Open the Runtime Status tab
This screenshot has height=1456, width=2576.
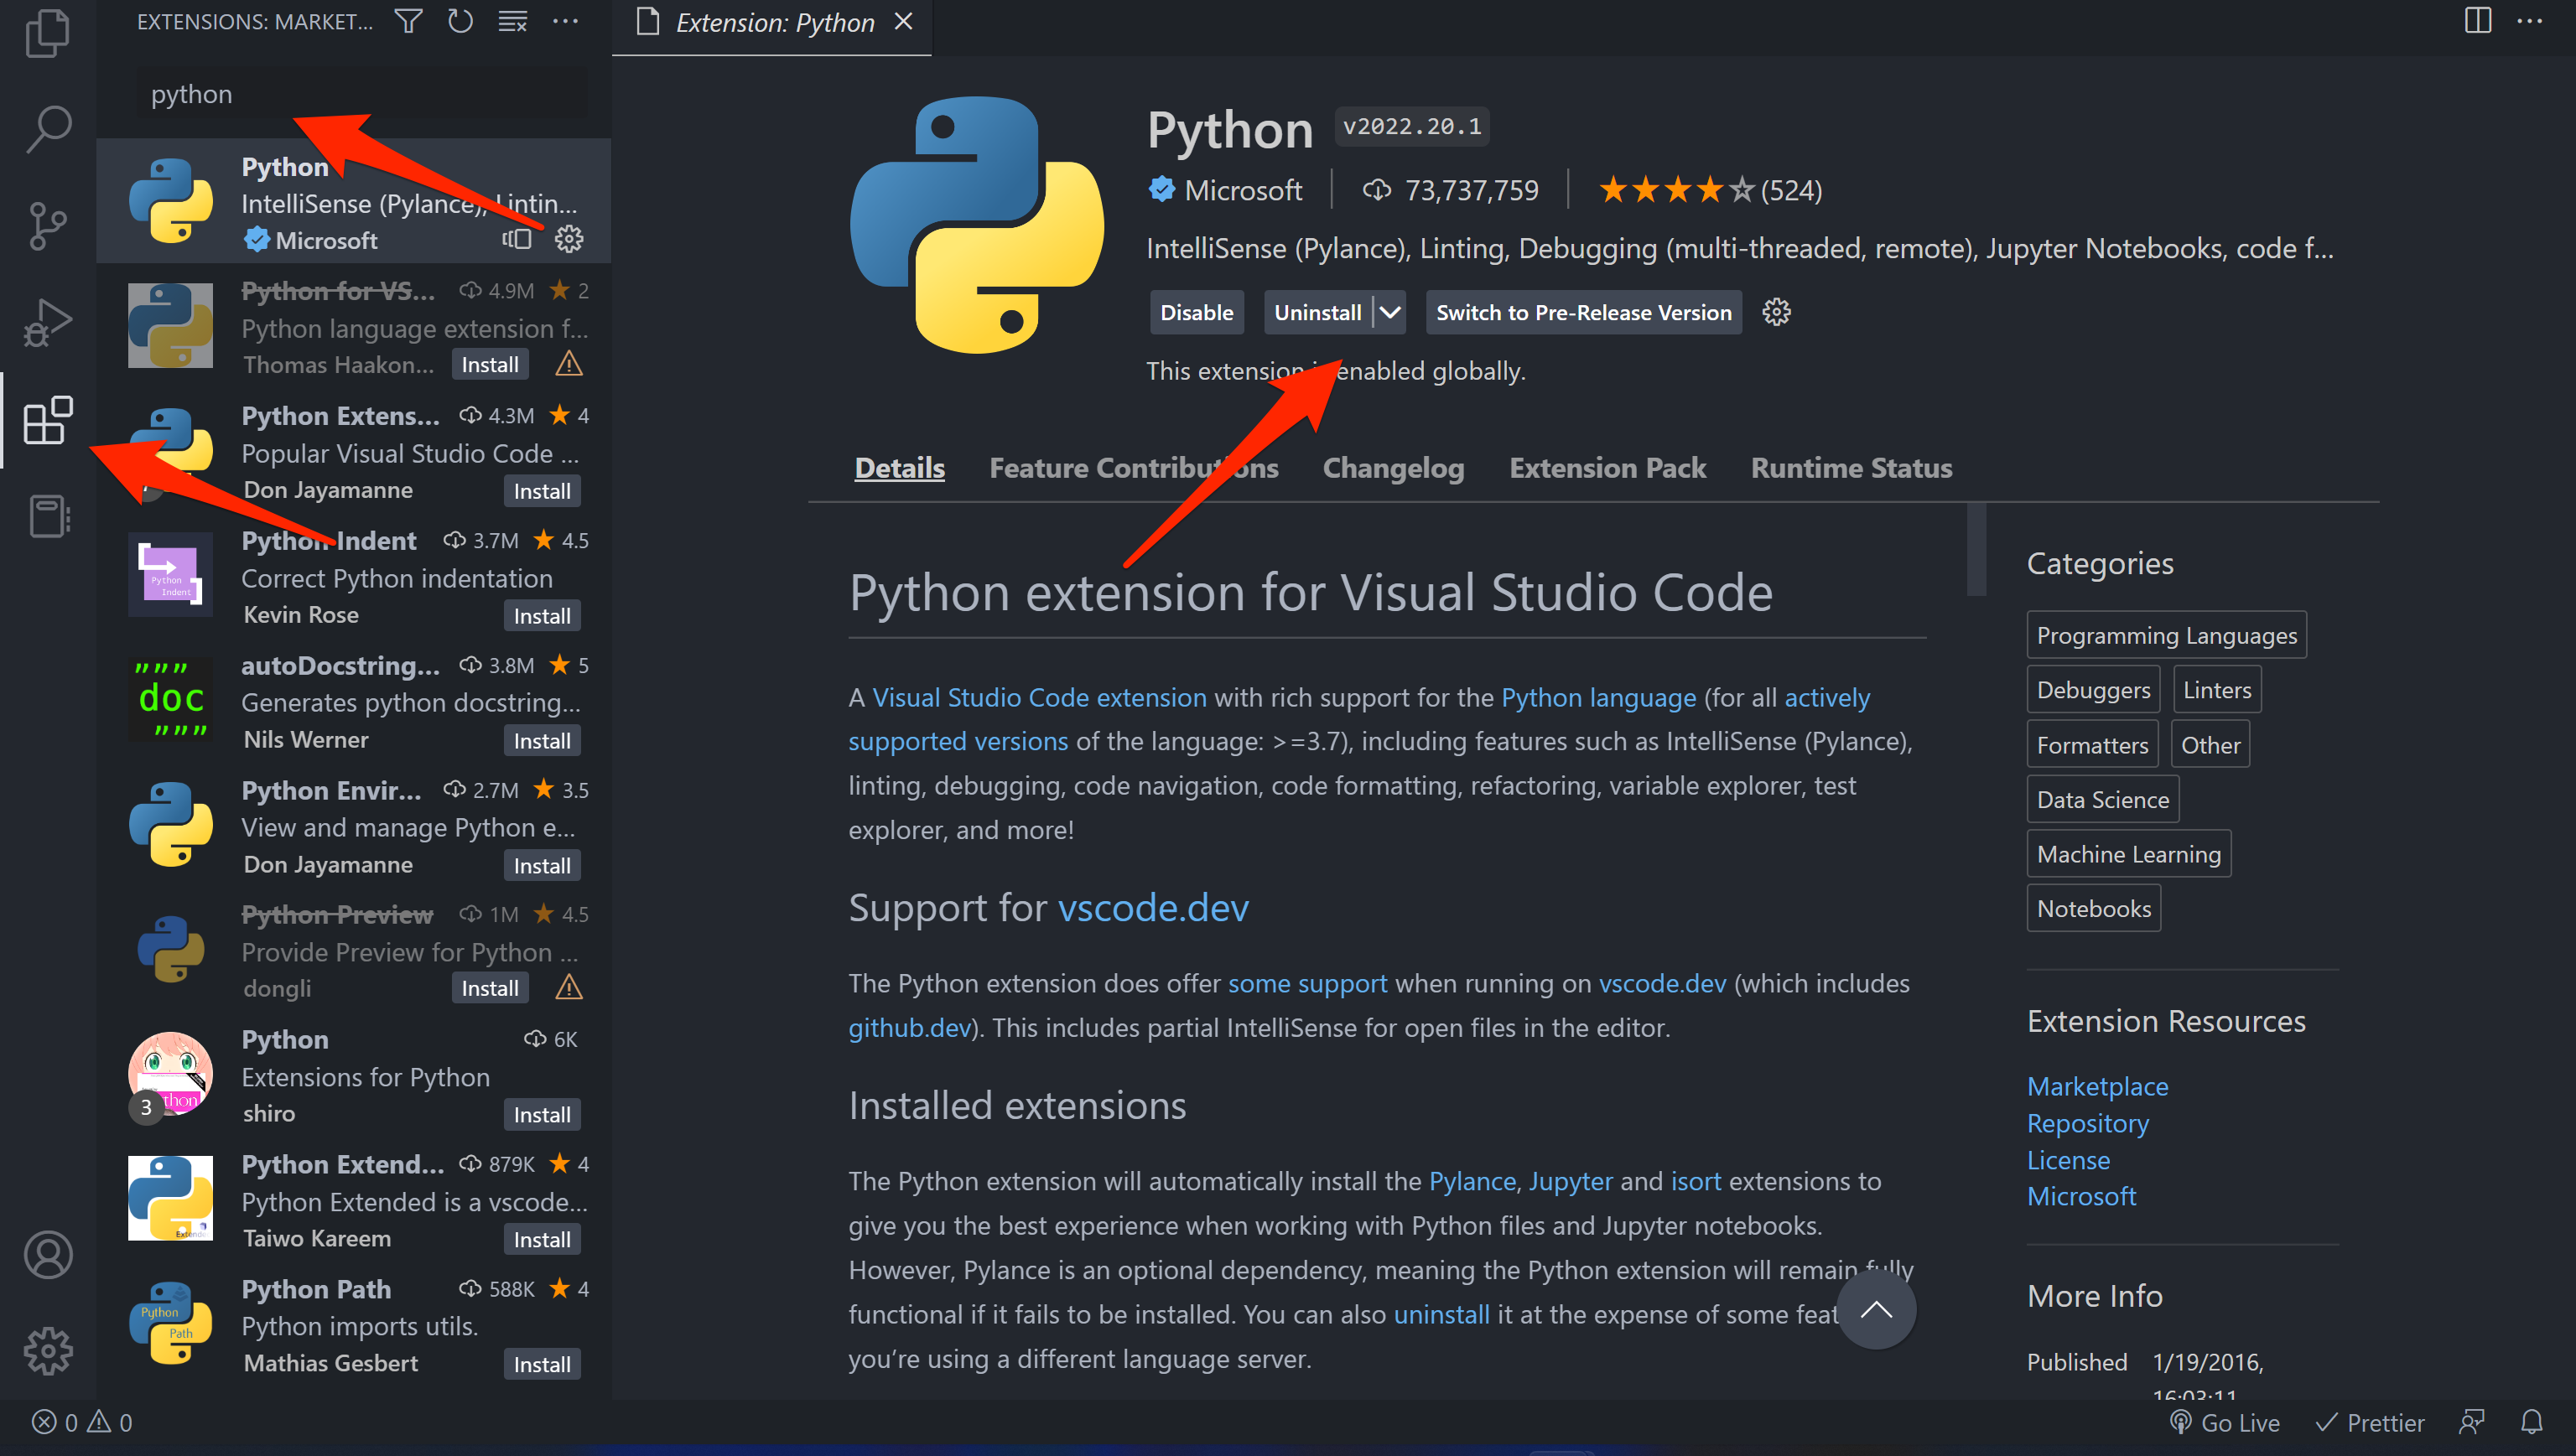1851,468
